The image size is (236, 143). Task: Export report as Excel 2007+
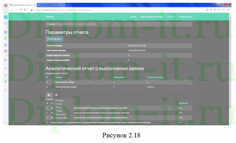coord(62,118)
